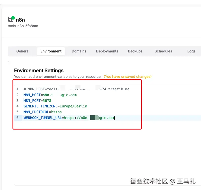The height and width of the screenshot is (190, 201).
Task: Switch to the Domains tab
Action: [79, 51]
